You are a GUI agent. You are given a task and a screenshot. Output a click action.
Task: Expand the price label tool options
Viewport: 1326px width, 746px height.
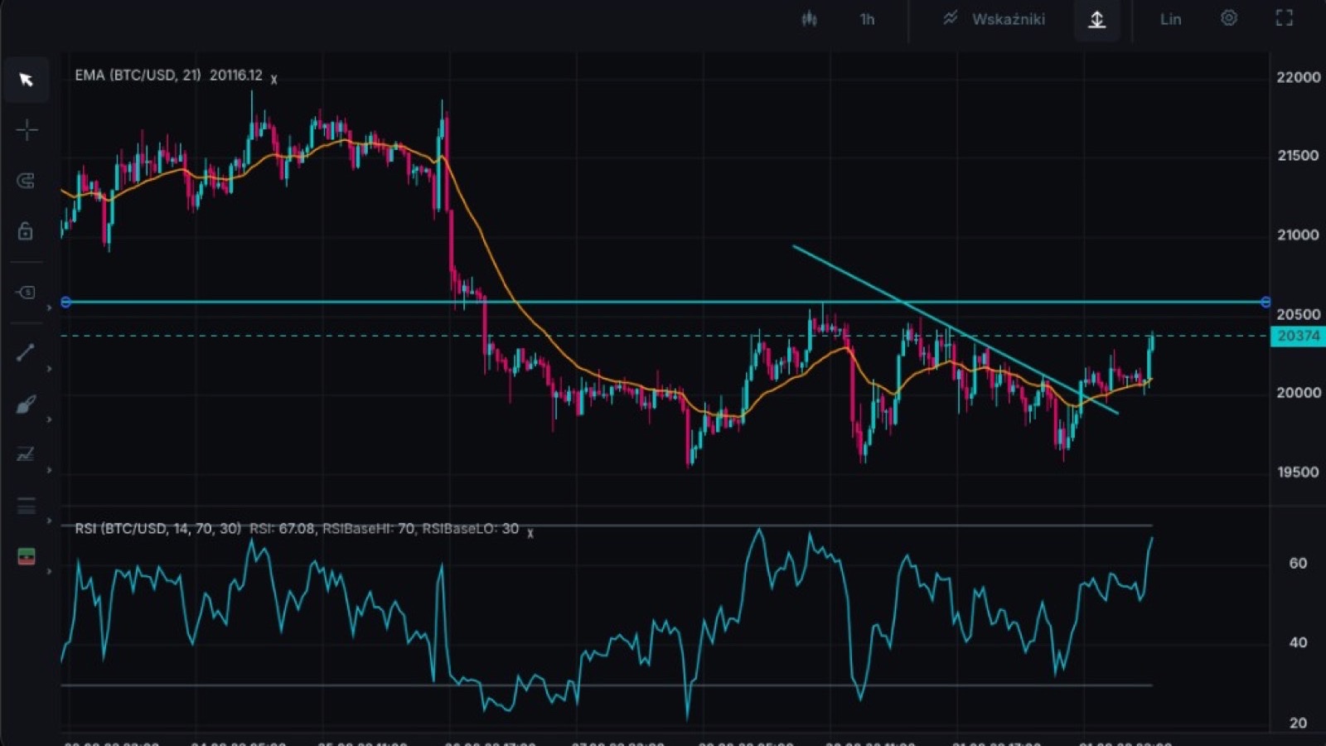point(49,308)
